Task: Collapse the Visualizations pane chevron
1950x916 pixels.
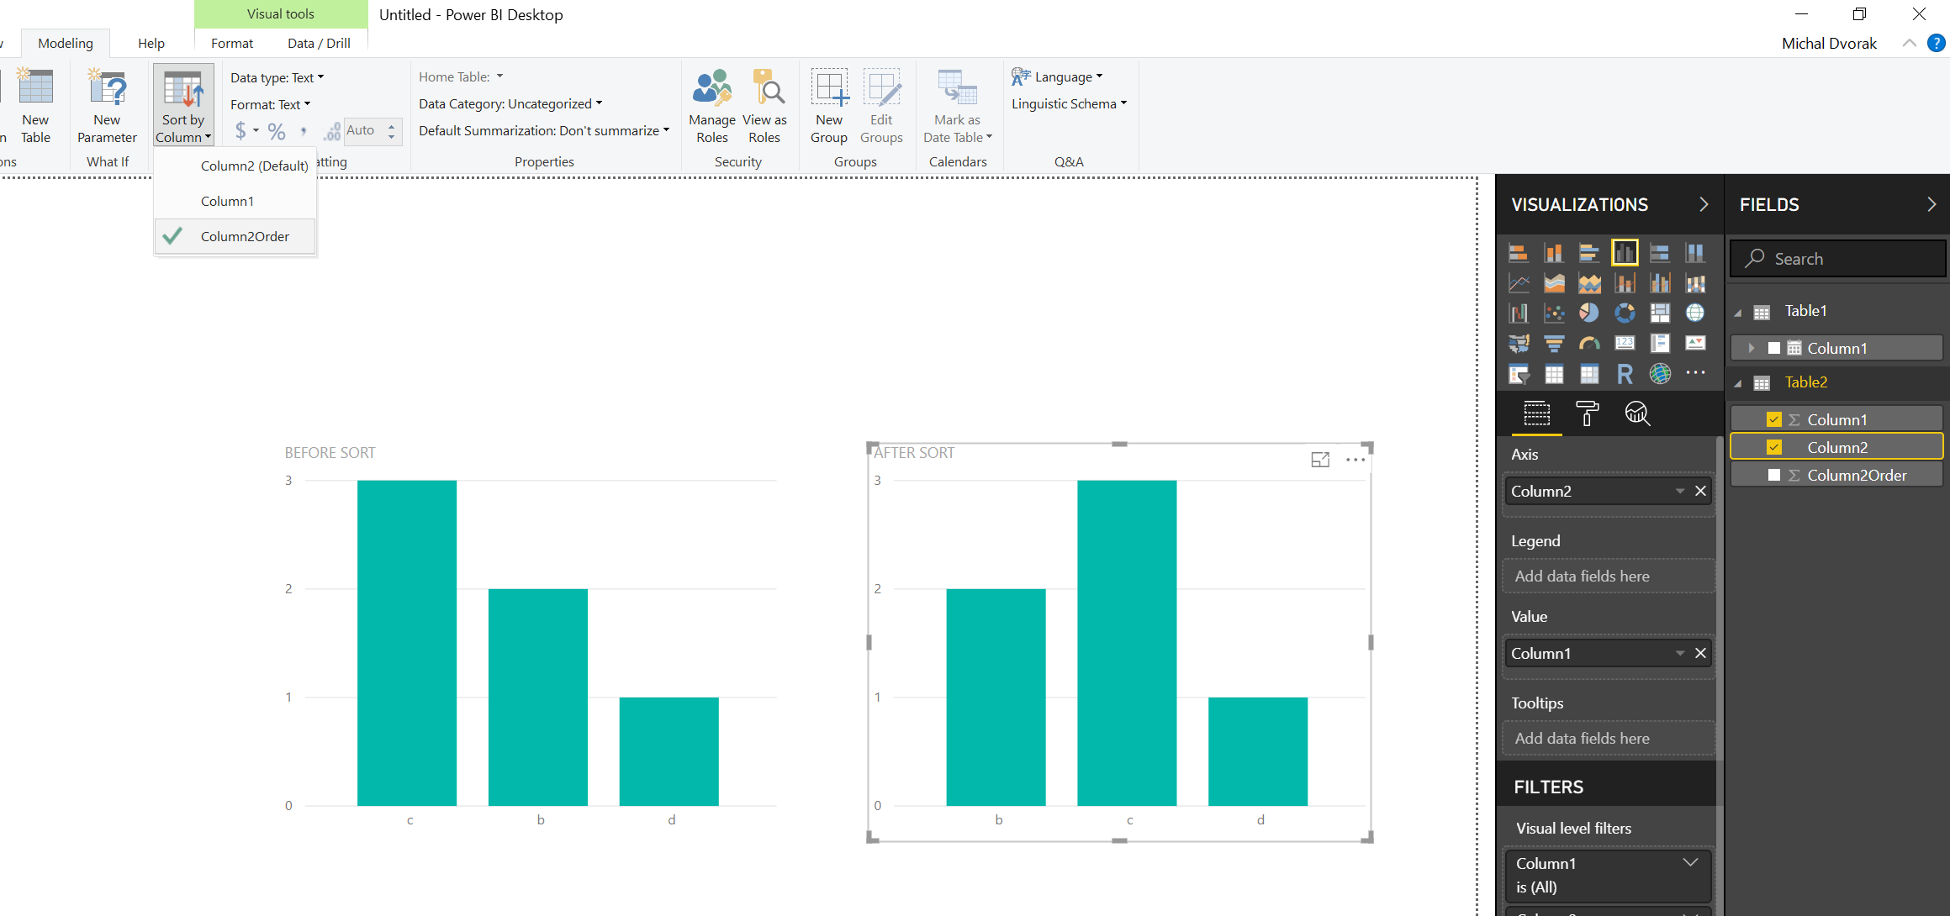Action: coord(1704,204)
